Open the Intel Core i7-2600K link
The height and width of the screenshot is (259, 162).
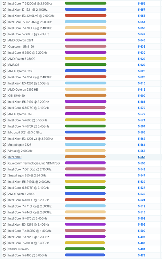29,243
